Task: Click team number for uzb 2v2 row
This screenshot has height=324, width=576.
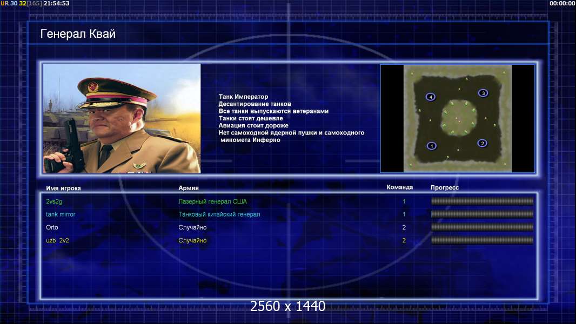Action: pos(404,240)
